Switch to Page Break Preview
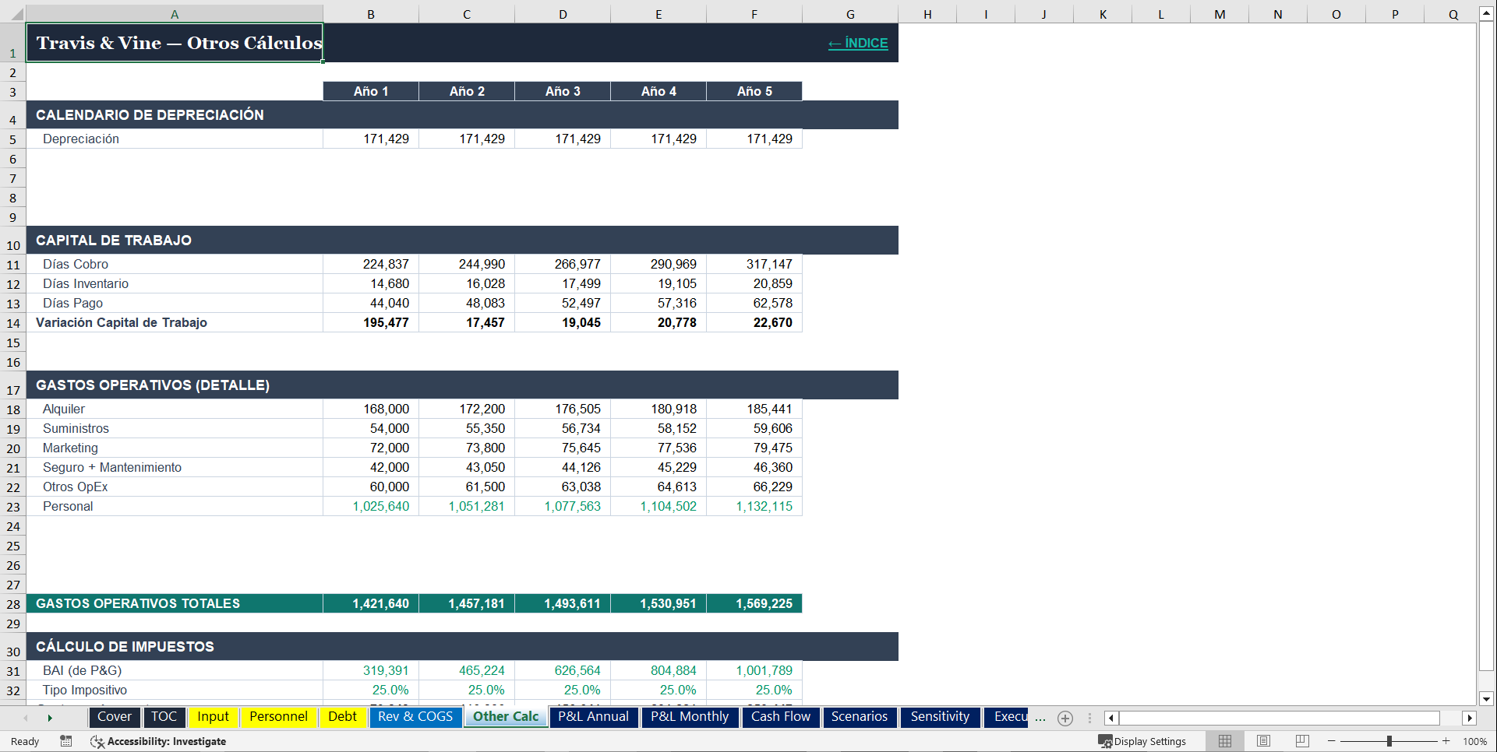Viewport: 1497px width, 752px height. pyautogui.click(x=1302, y=741)
